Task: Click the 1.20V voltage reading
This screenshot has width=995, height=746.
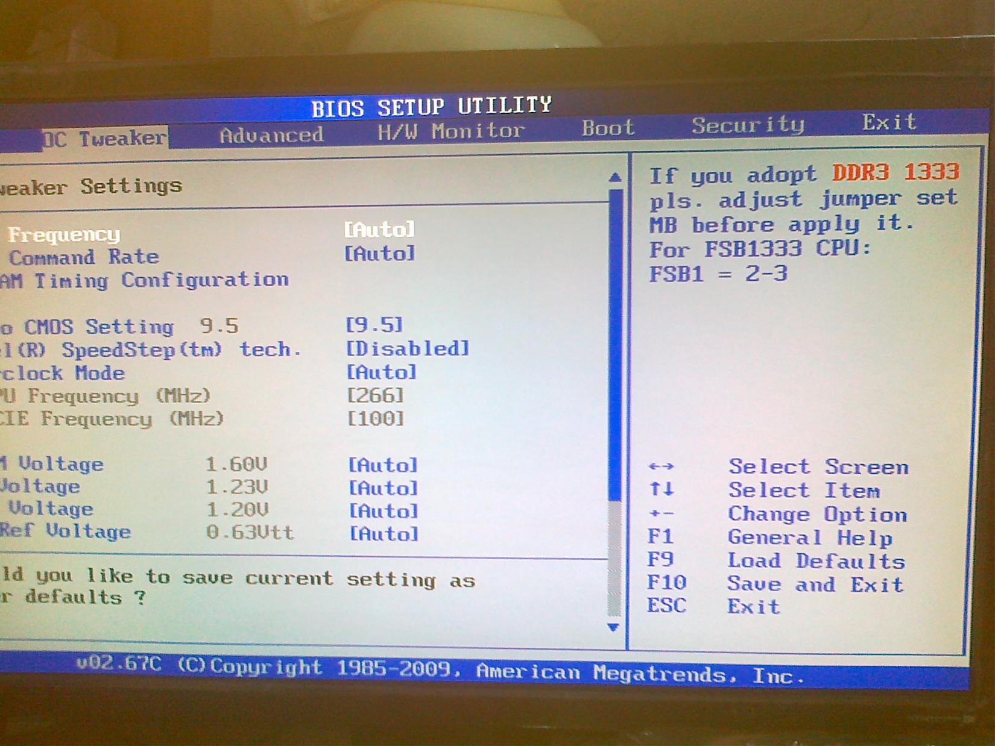Action: (238, 510)
